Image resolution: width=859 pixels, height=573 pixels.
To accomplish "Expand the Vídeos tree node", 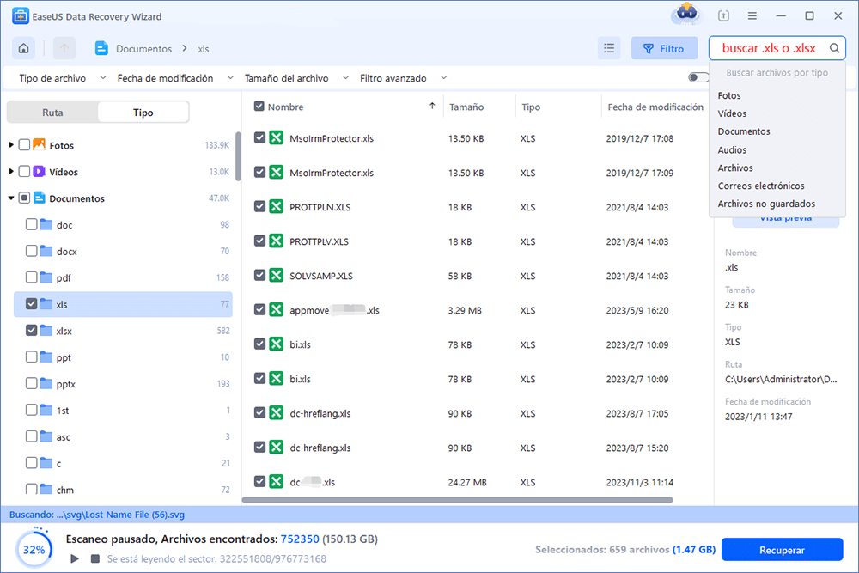I will tap(11, 172).
